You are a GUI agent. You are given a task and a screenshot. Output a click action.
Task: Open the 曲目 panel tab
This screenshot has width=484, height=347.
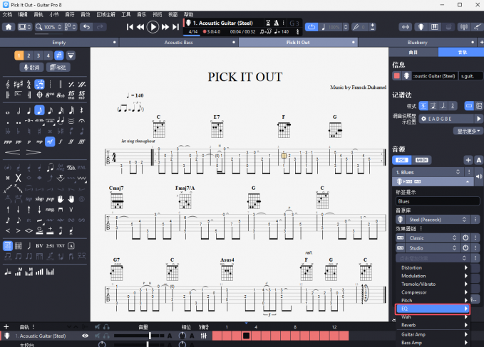pos(413,53)
